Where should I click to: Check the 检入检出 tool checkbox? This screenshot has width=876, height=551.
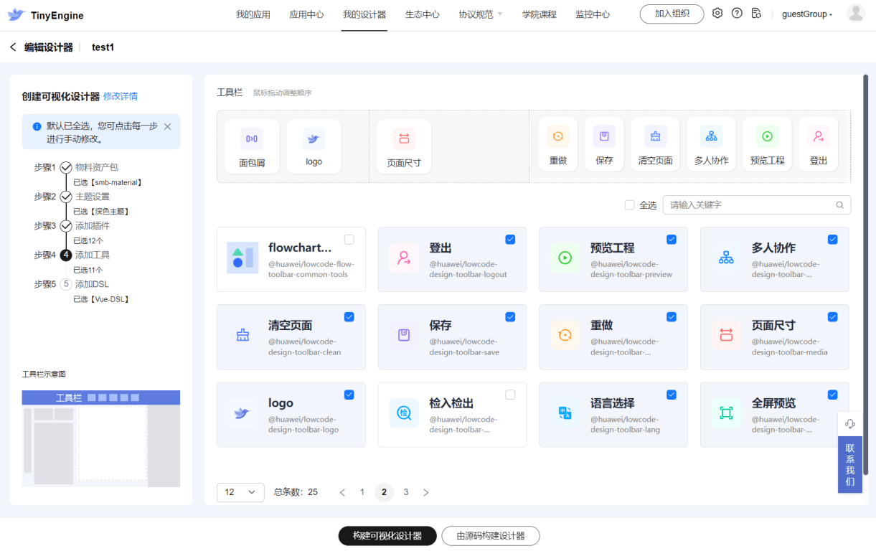510,395
